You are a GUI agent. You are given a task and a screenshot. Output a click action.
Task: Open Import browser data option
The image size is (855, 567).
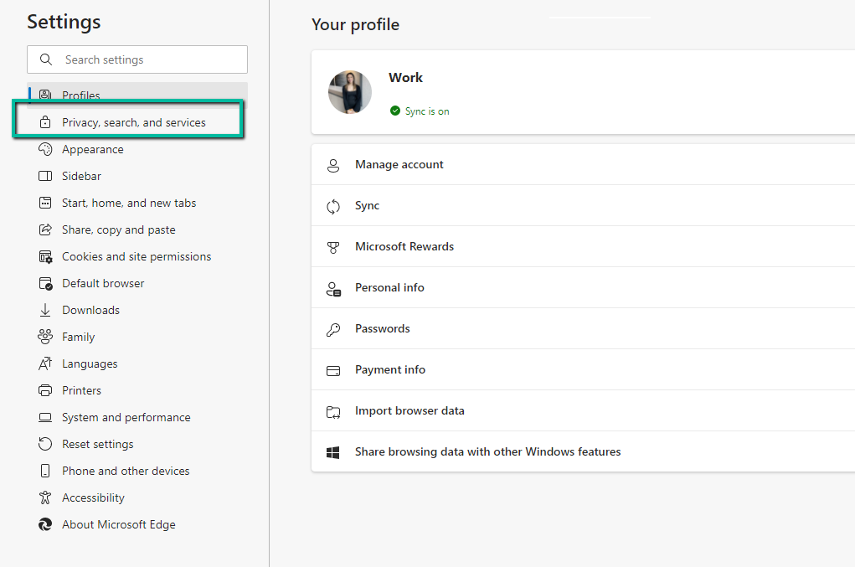click(x=583, y=410)
